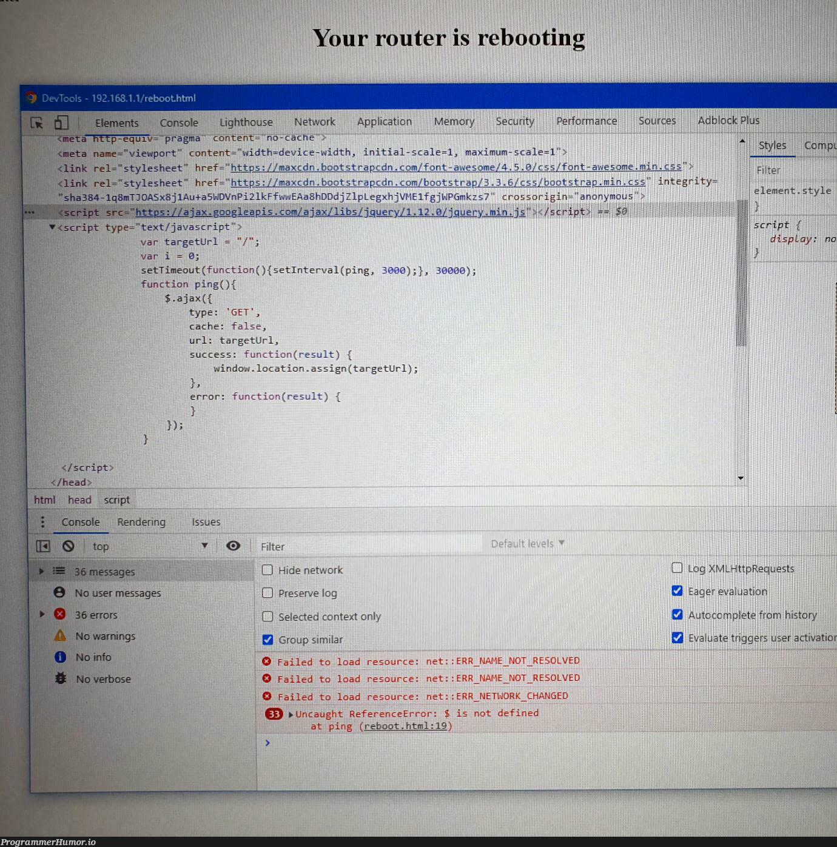Disable Group similar checkbox
This screenshot has width=837, height=847.
[x=267, y=640]
